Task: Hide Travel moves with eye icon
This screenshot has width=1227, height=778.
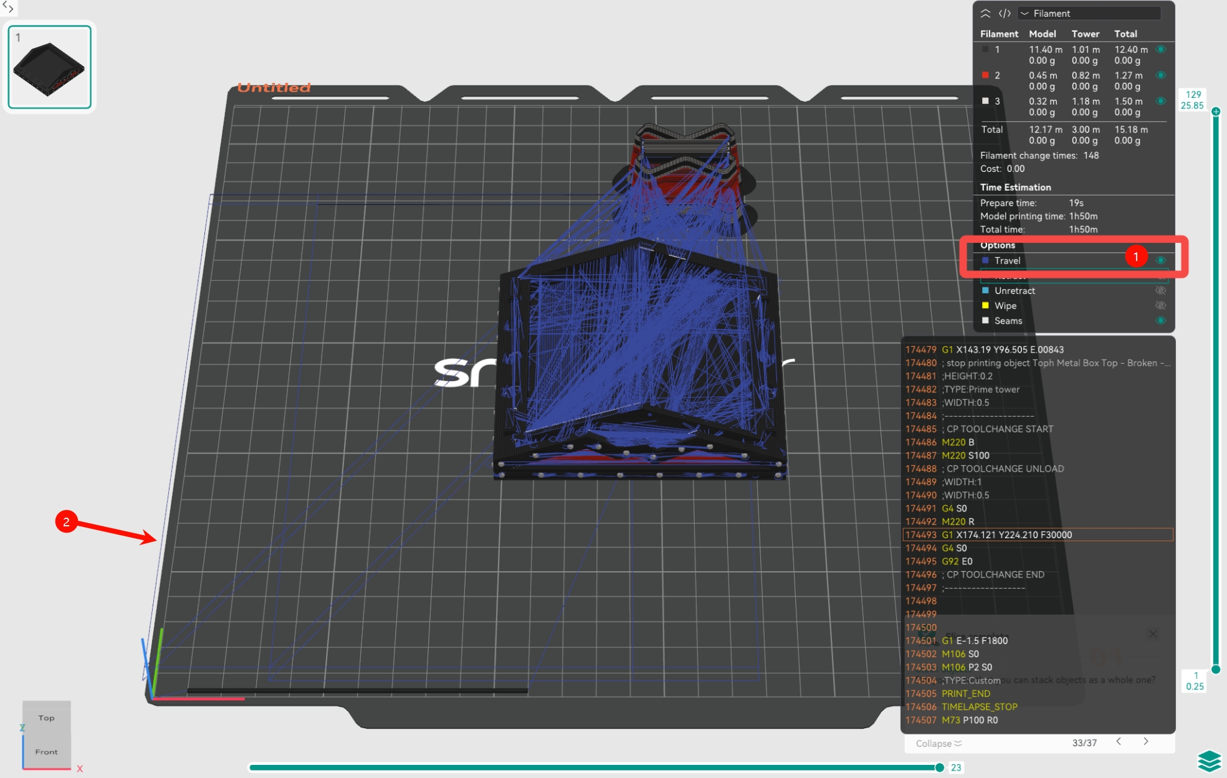Action: [x=1160, y=260]
